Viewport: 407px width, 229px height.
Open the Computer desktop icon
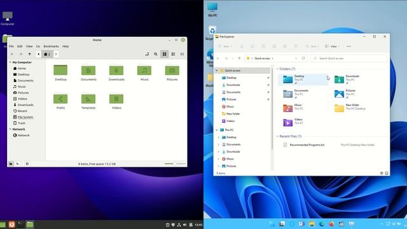pyautogui.click(x=7, y=18)
